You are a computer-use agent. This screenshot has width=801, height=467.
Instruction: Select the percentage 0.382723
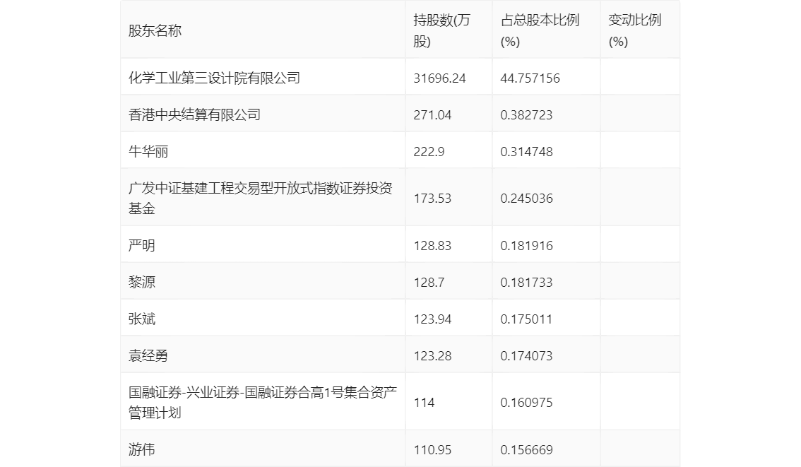click(x=527, y=115)
